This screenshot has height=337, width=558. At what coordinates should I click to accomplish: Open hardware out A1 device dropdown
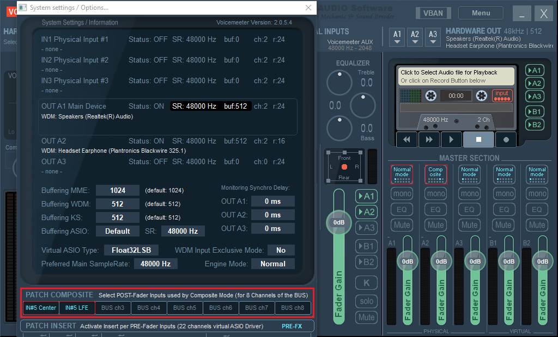[x=397, y=38]
